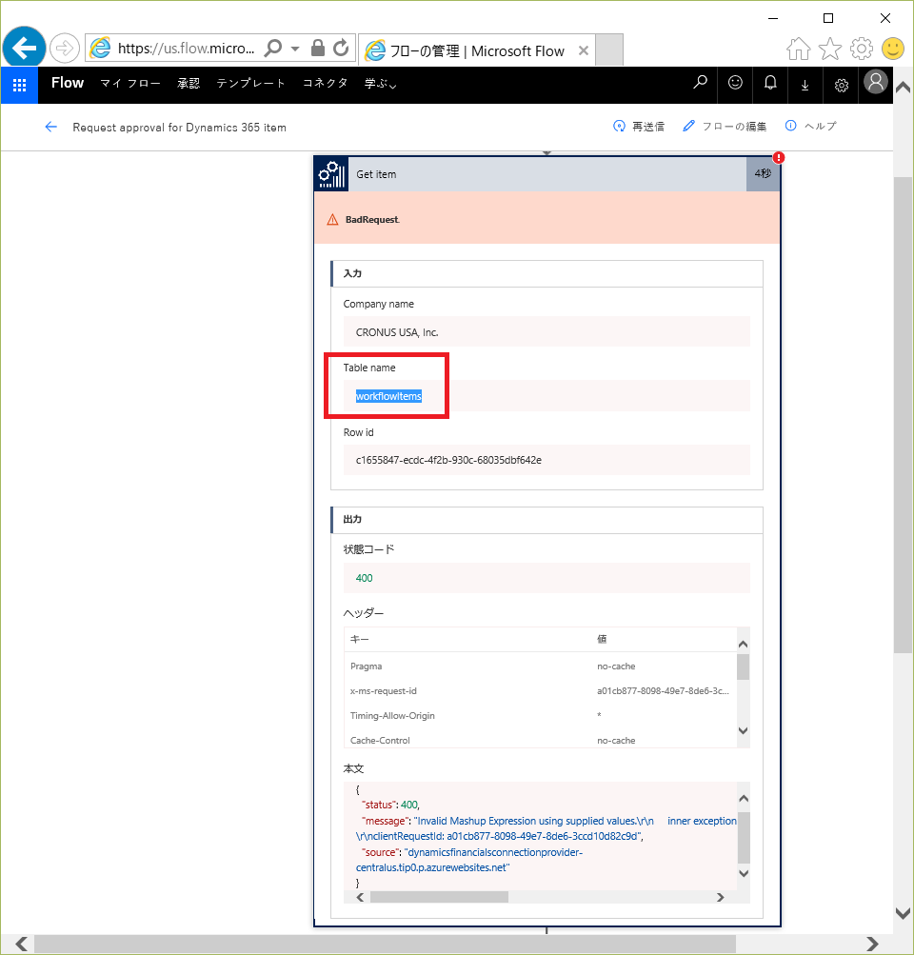The image size is (914, 955).
Task: Click the address bar search magnifier icon
Action: [274, 48]
